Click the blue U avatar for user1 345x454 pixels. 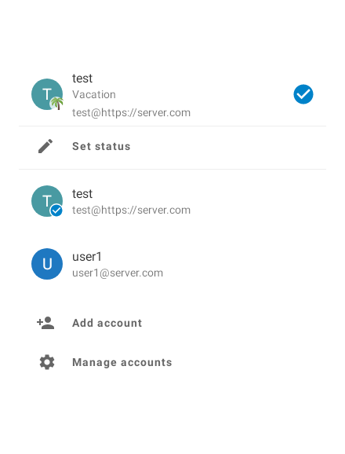click(x=47, y=264)
